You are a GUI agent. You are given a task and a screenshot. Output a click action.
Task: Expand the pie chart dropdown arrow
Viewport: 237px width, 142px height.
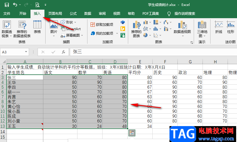point(150,35)
